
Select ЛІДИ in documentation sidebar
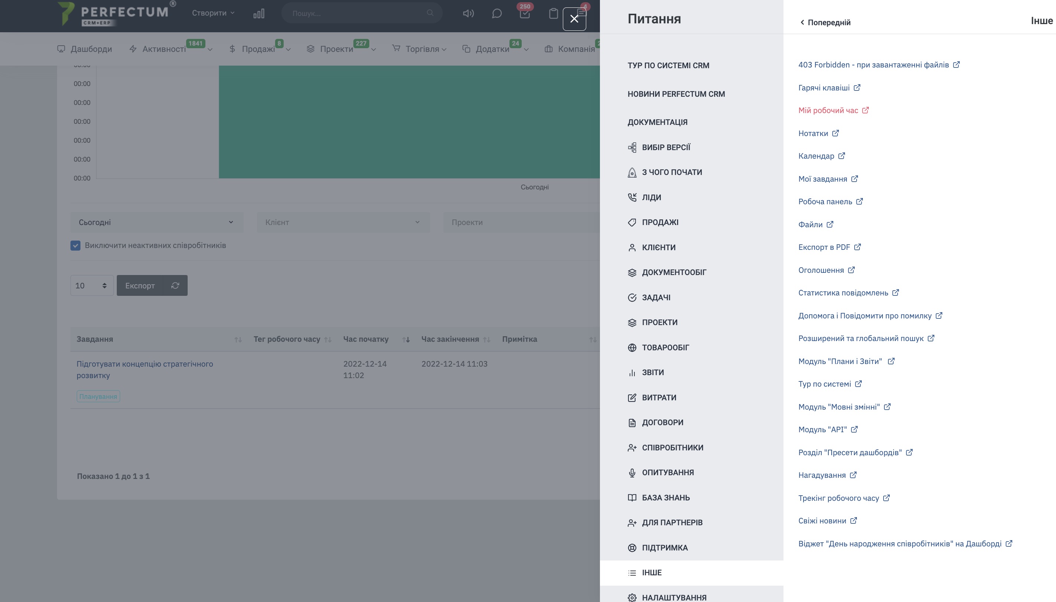[x=651, y=198]
